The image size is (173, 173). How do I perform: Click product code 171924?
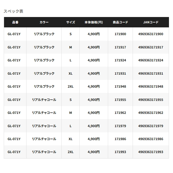(x=120, y=60)
